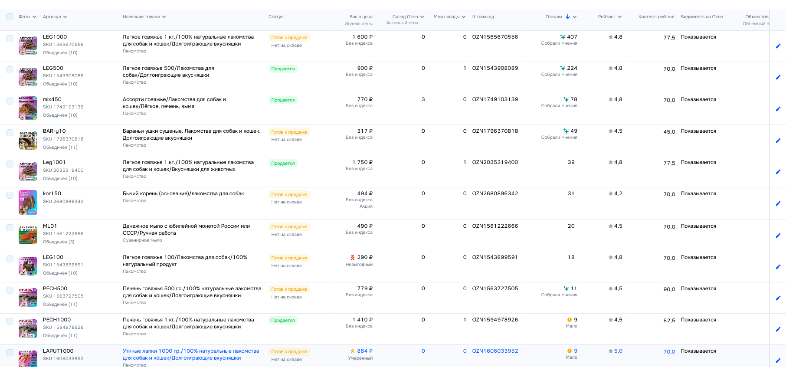Select all products with header checkbox
The width and height of the screenshot is (786, 367).
tap(10, 17)
